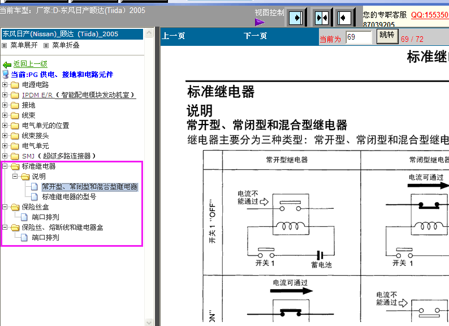Click the document icon for 标准继电器的型号
Image resolution: width=449 pixels, height=326 pixels.
tap(34, 197)
